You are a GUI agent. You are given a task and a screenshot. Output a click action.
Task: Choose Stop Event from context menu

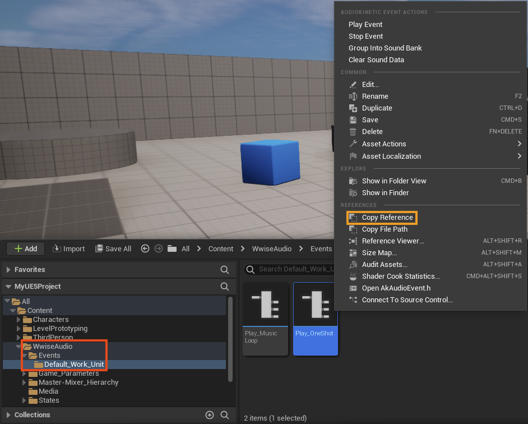(365, 36)
